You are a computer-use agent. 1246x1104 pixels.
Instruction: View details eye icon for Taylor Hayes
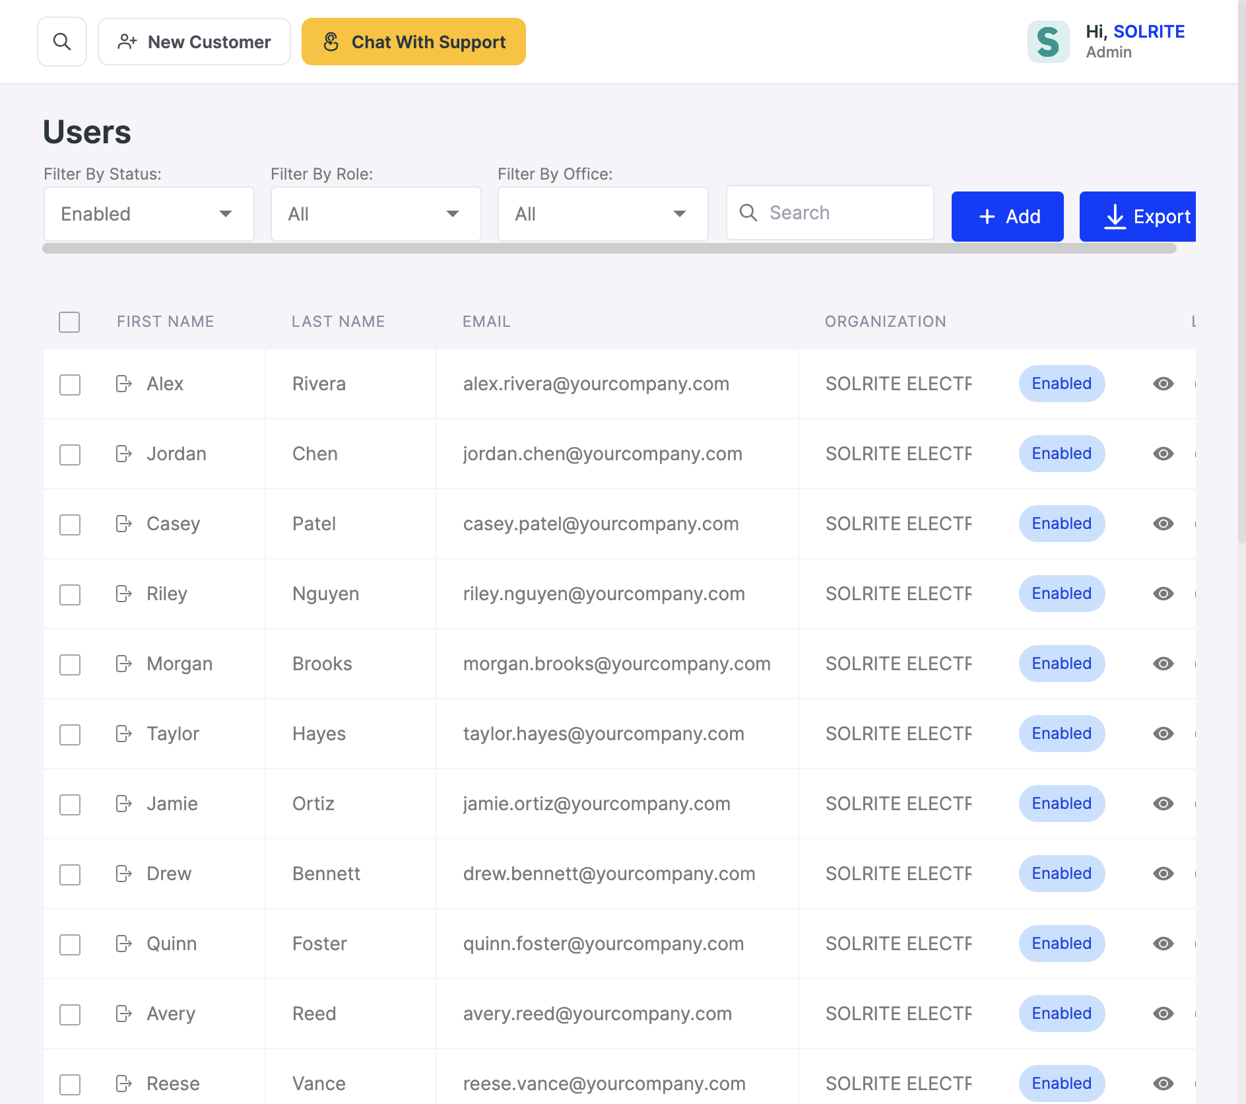[x=1163, y=734]
